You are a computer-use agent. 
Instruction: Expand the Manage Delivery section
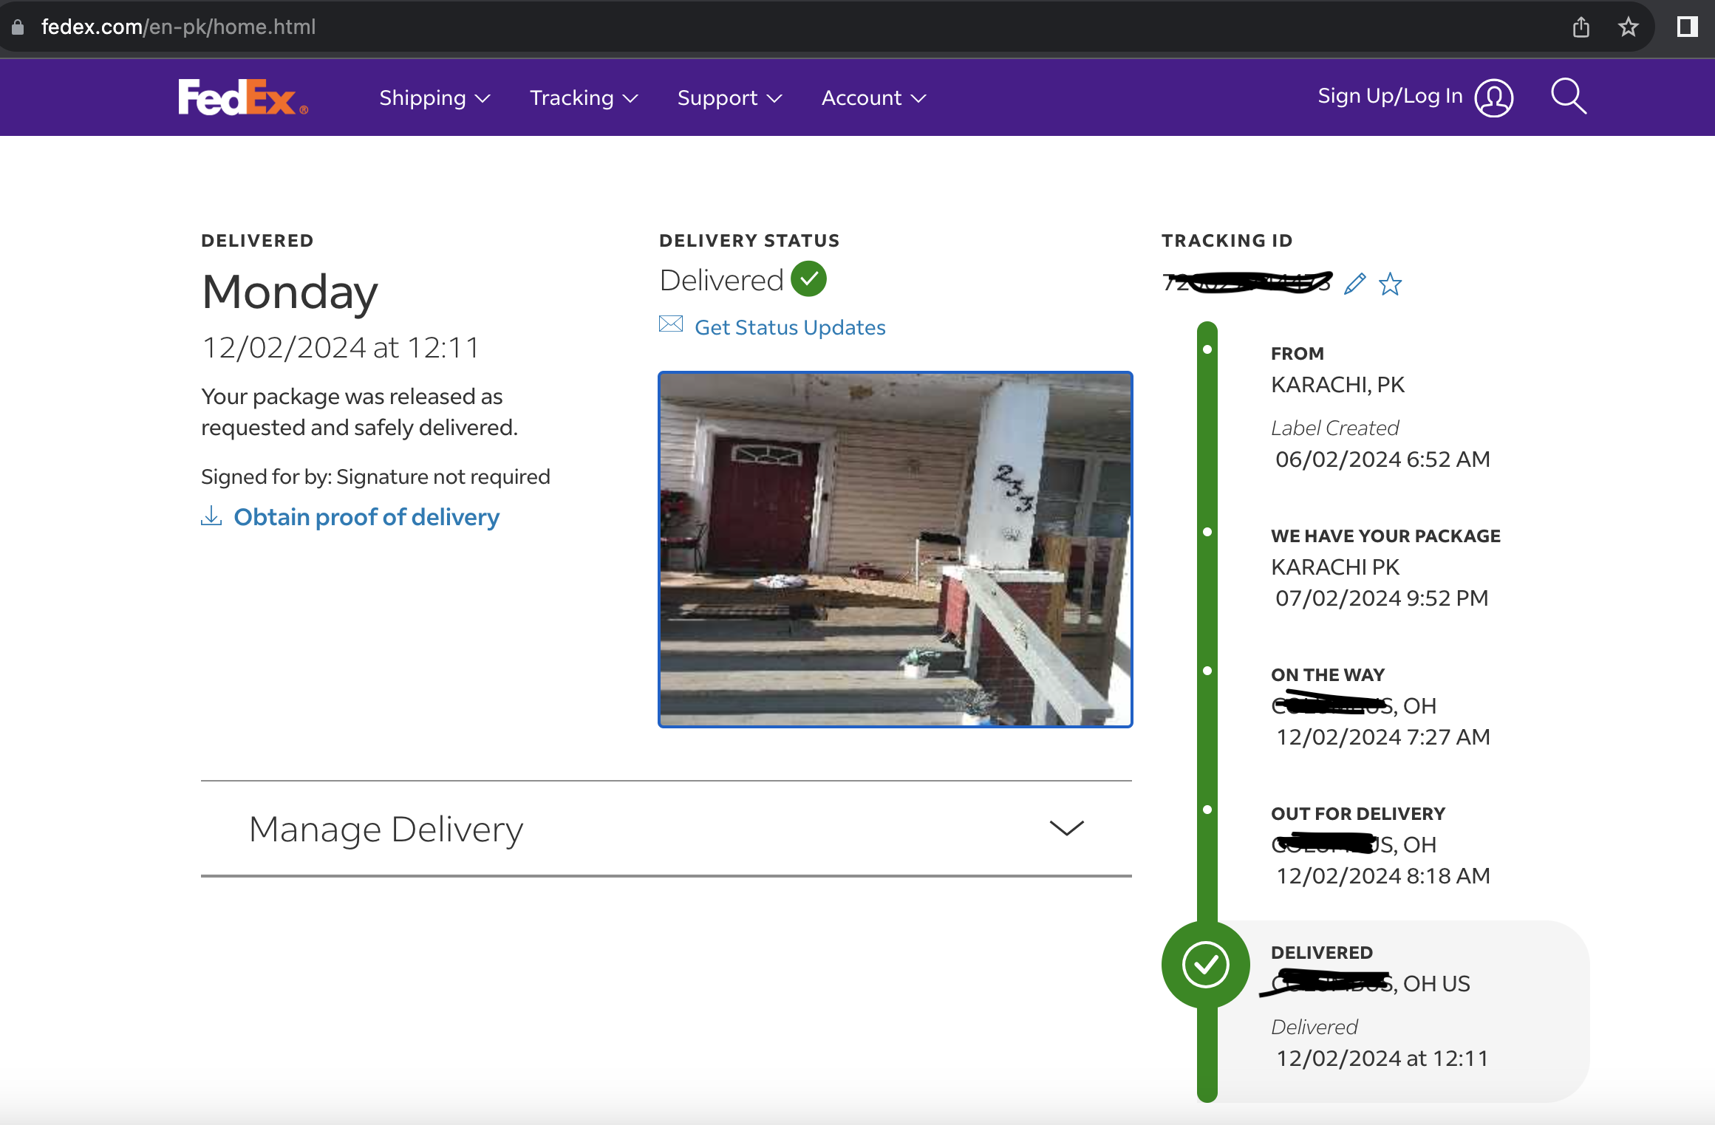pyautogui.click(x=666, y=829)
